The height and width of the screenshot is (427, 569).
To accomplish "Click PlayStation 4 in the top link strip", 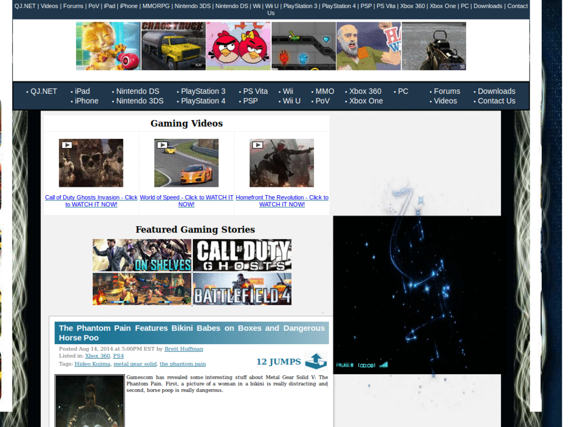I will tap(338, 6).
